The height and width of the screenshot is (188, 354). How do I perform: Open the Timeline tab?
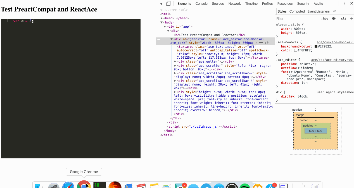pyautogui.click(x=251, y=4)
